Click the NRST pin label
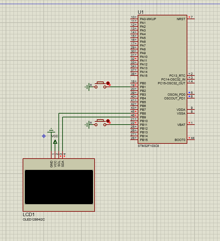 click(181, 19)
